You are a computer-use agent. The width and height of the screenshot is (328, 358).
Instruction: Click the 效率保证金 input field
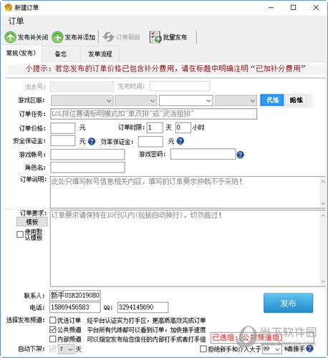point(150,141)
